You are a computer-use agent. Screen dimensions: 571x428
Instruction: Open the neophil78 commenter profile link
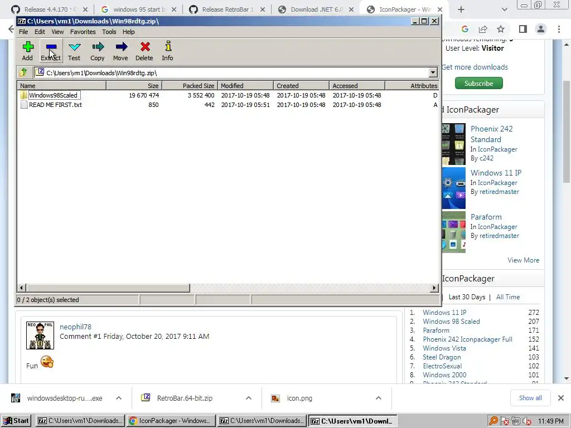click(75, 327)
